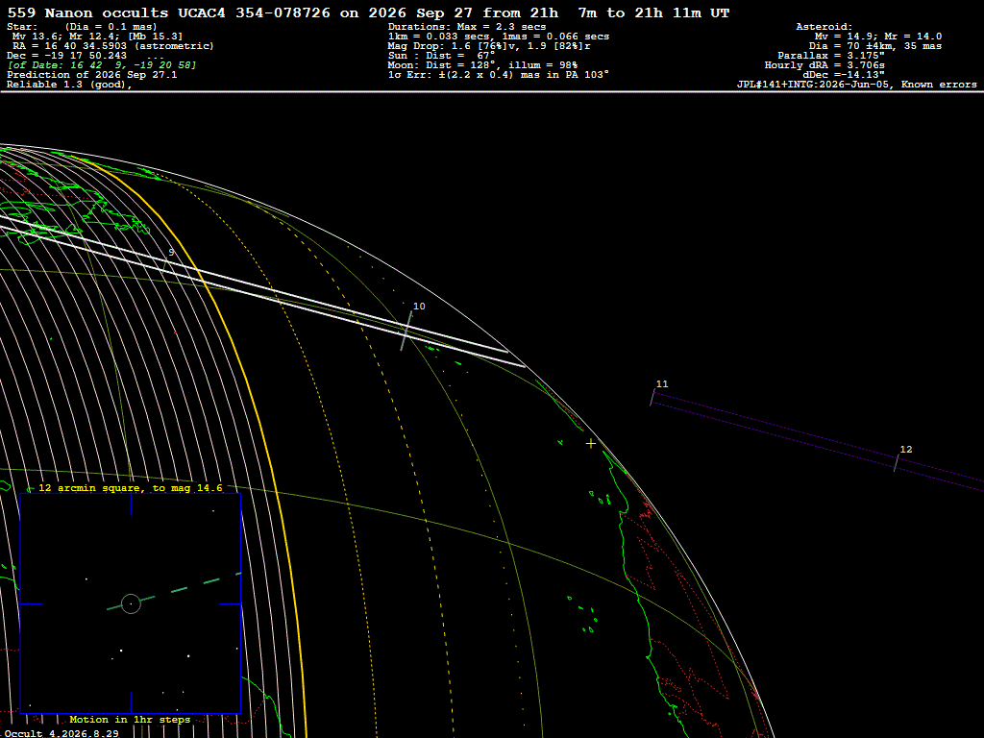Click the '12 arcmin square, to mag 14.6' label

point(131,487)
